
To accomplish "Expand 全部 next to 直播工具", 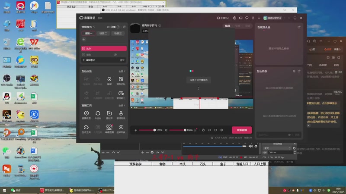I will click(122, 105).
